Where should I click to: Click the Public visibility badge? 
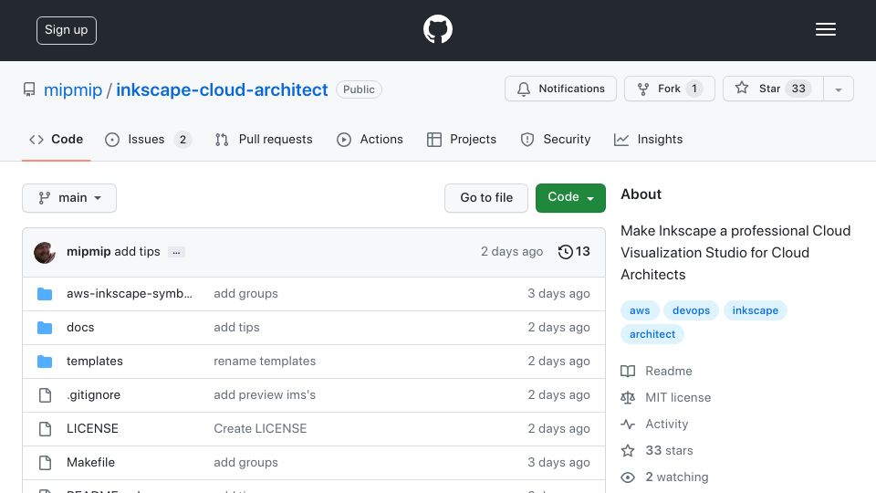pos(359,89)
